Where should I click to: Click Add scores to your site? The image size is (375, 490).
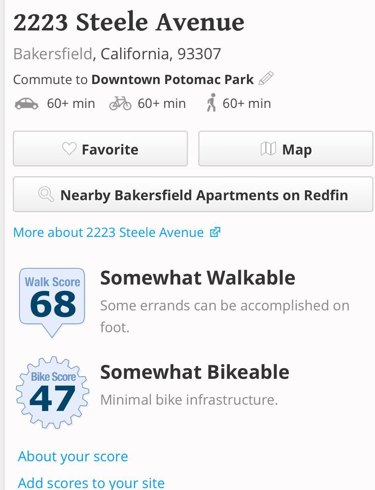click(x=91, y=483)
